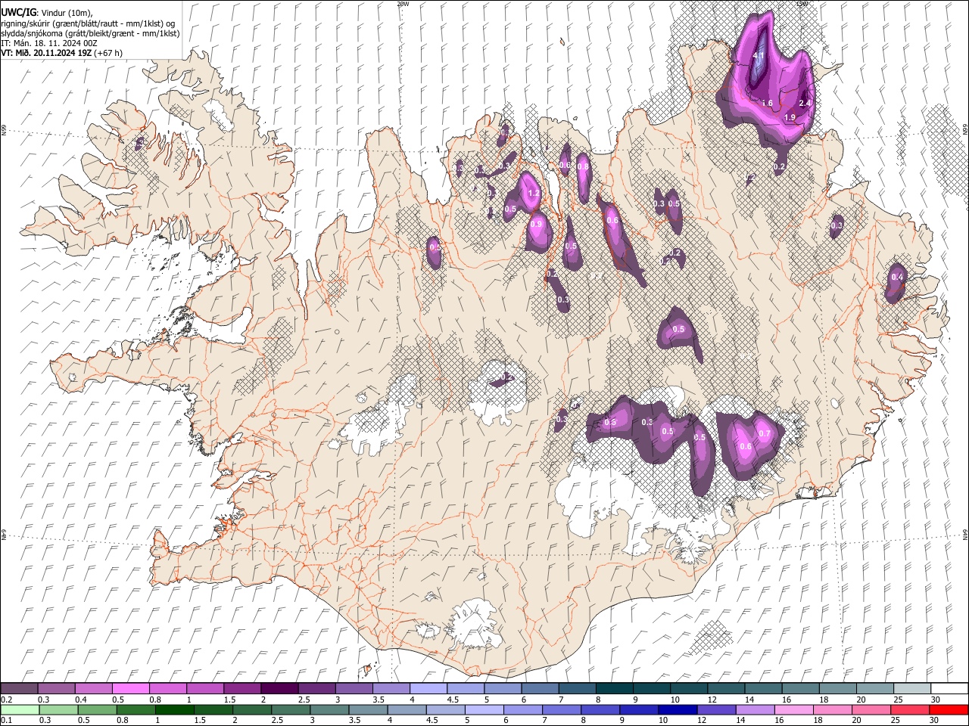Click the light lavender swatch at 4 in top legend row
This screenshot has width=969, height=726.
(x=427, y=689)
